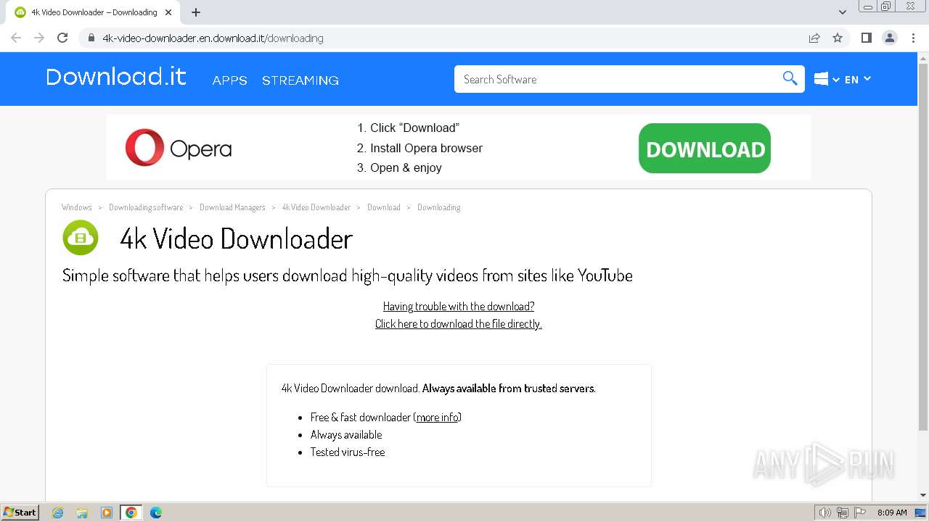Click the 8:09 AM clock
The height and width of the screenshot is (522, 929).
[x=892, y=513]
